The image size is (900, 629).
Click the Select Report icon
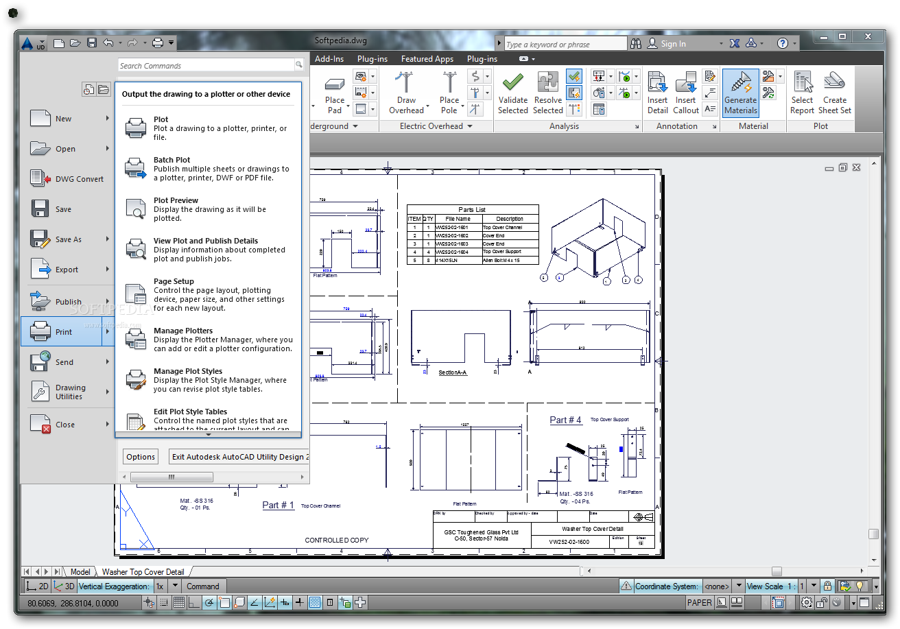803,82
